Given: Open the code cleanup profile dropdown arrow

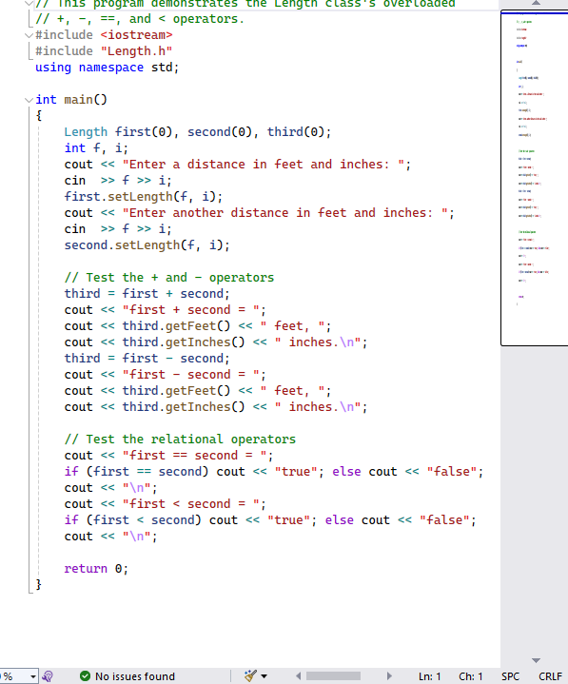Looking at the screenshot, I should click(264, 676).
